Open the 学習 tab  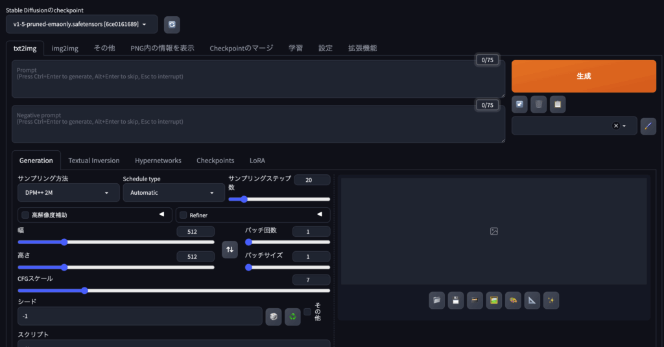click(x=296, y=48)
